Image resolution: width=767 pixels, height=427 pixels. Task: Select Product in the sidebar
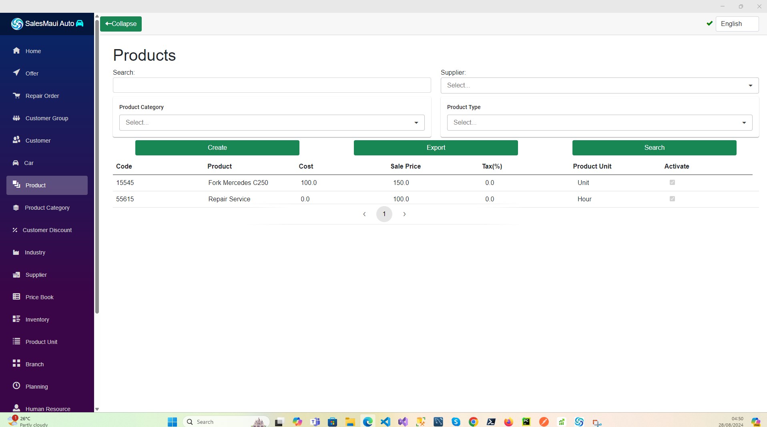tap(47, 185)
